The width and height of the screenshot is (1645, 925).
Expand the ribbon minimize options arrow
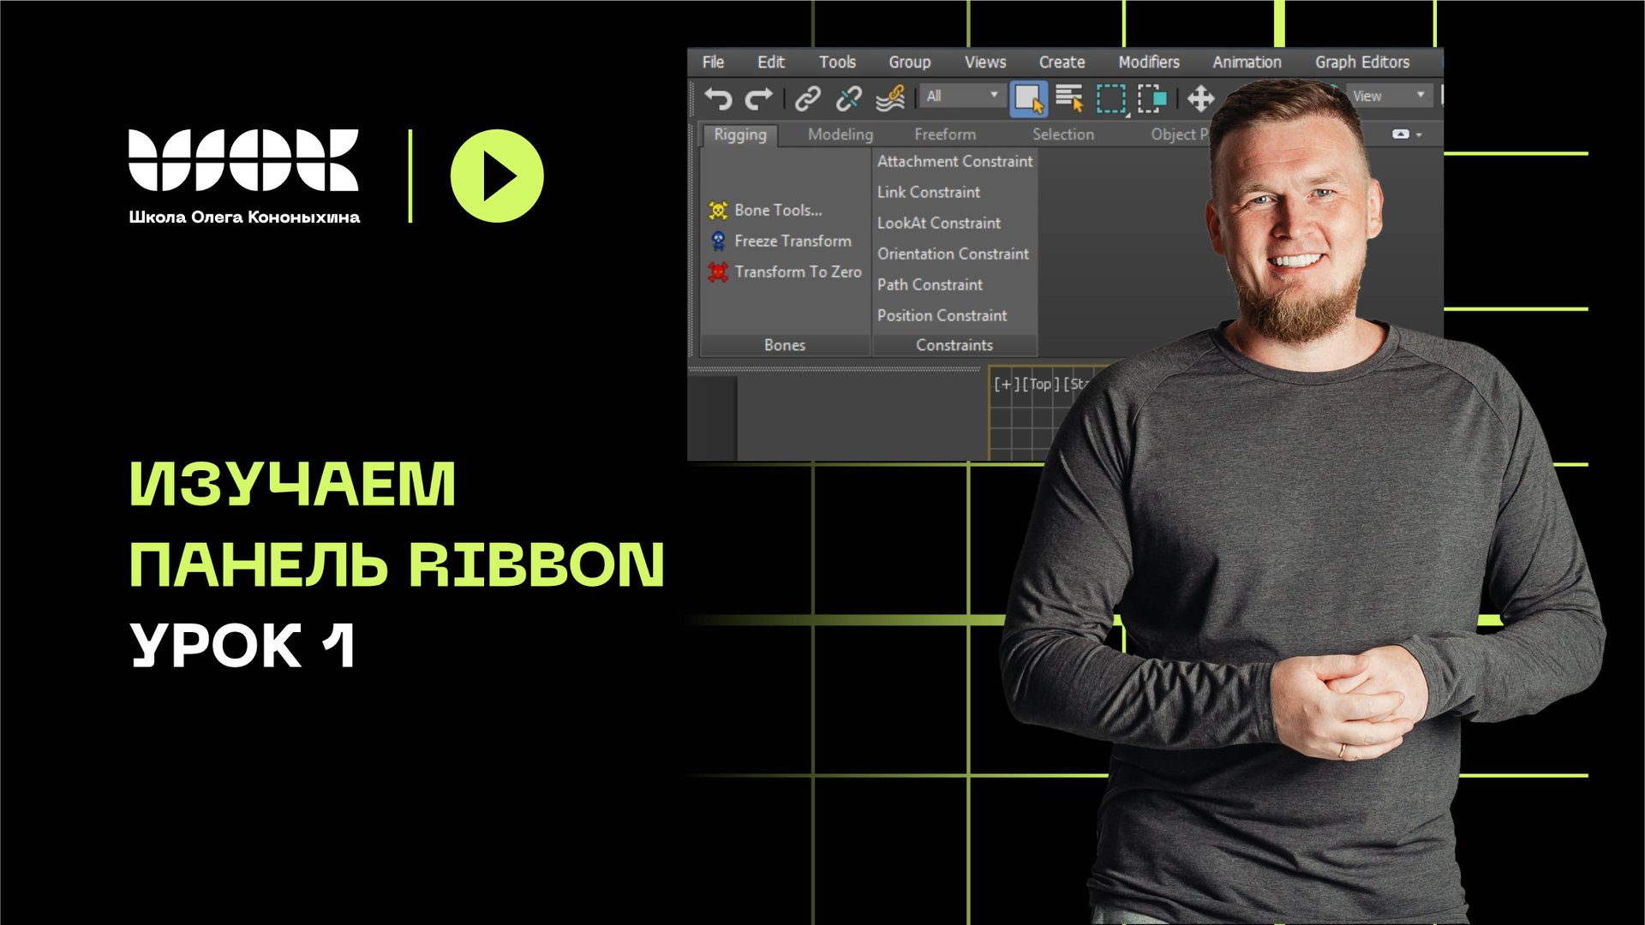1420,135
